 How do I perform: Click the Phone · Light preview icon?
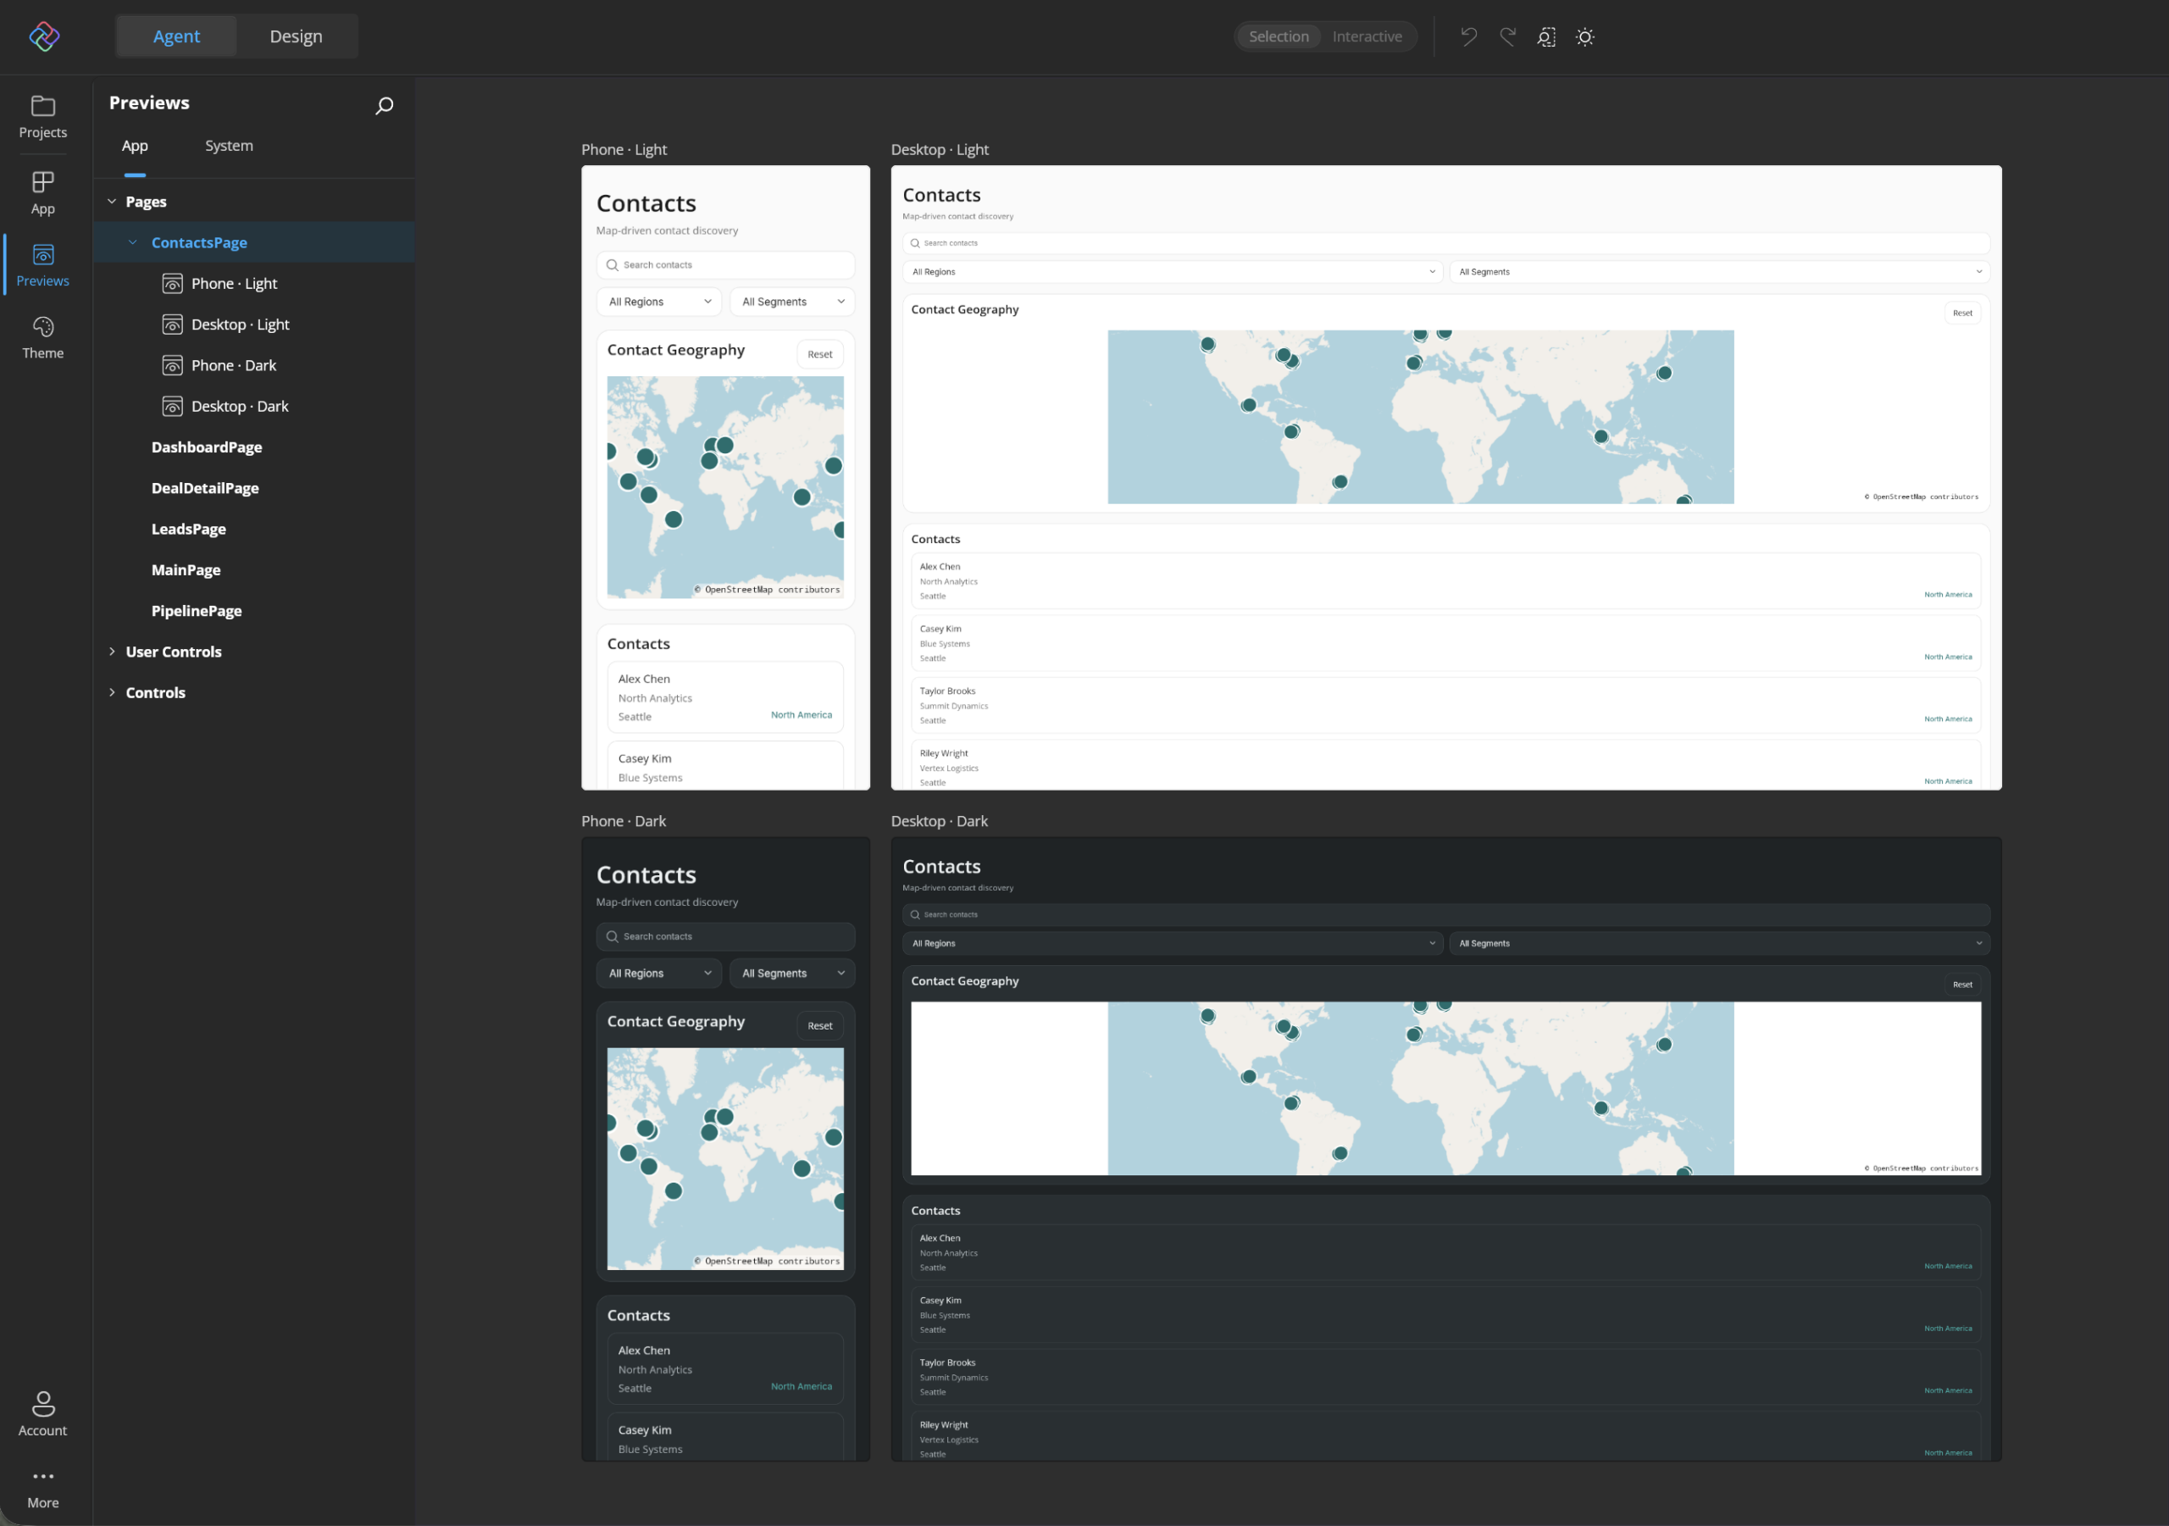(172, 284)
